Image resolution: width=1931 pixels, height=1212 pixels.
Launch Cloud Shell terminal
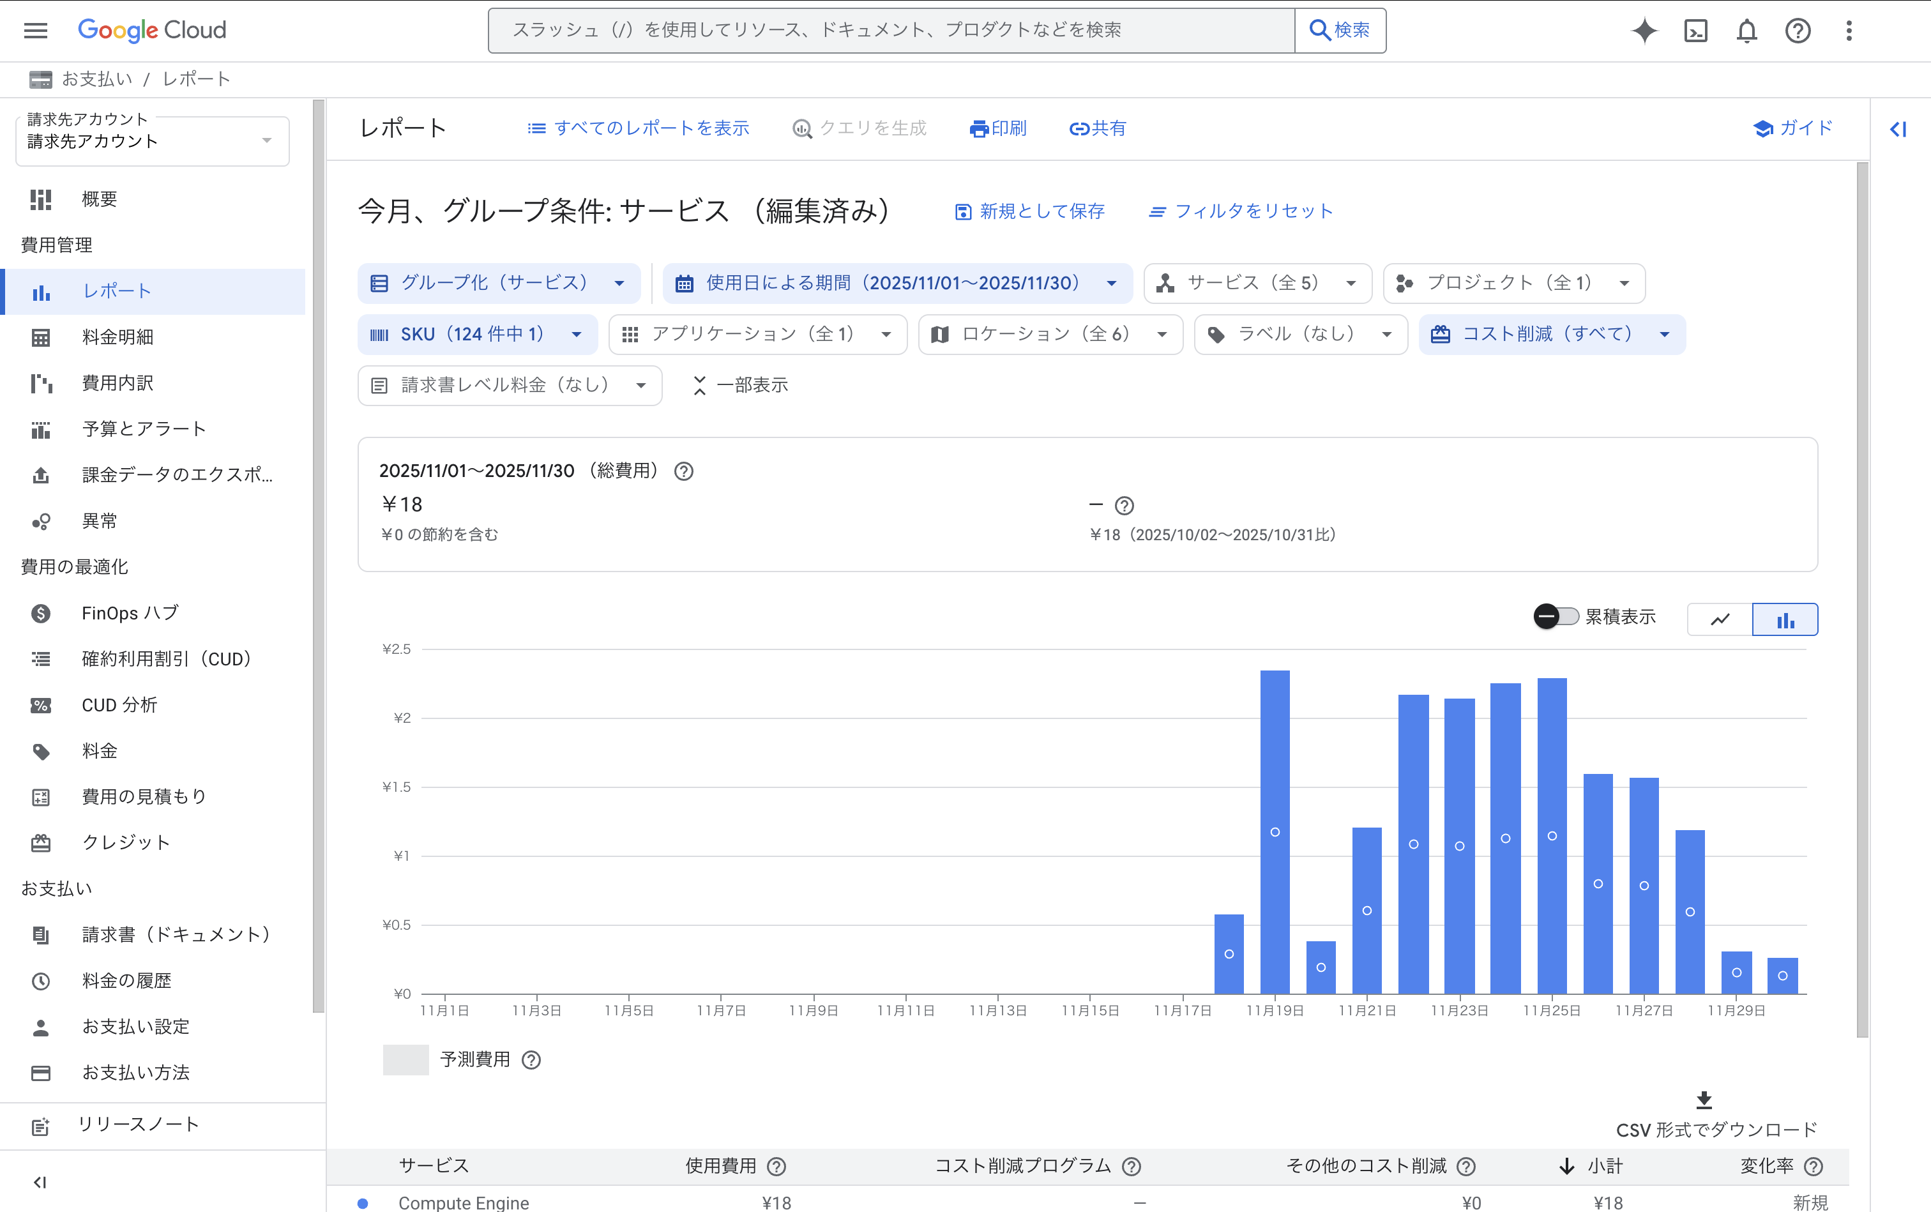point(1695,31)
